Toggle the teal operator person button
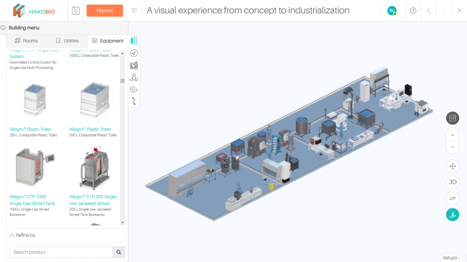467x262 pixels. pos(453,214)
